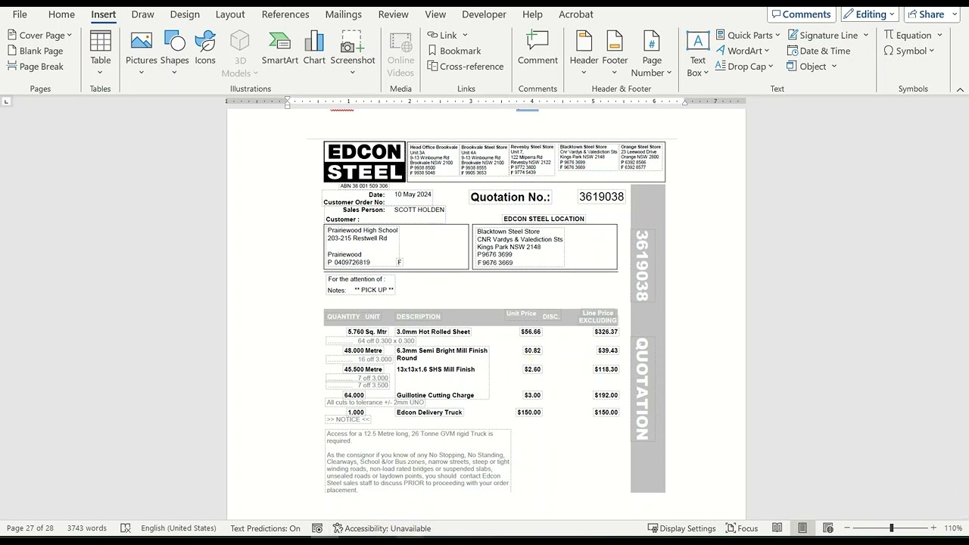The width and height of the screenshot is (969, 545).
Task: Open Display Settings in status bar
Action: [x=681, y=528]
